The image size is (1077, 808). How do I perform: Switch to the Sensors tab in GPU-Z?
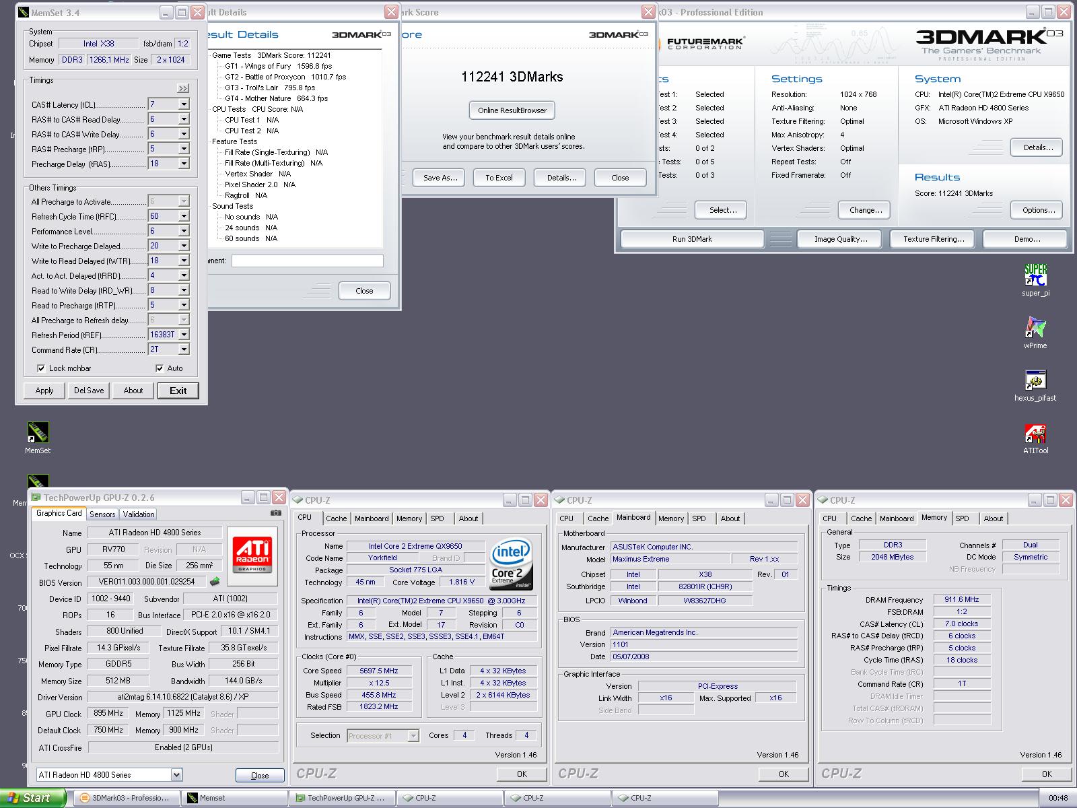tap(102, 514)
